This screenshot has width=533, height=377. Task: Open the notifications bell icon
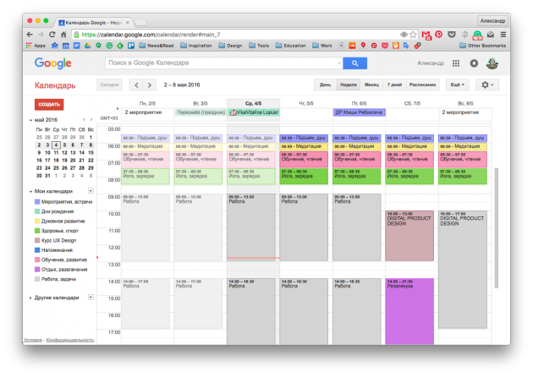(474, 63)
